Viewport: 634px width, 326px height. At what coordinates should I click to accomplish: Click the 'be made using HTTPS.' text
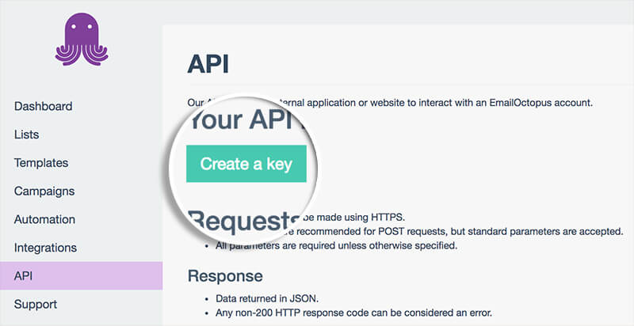tap(353, 218)
